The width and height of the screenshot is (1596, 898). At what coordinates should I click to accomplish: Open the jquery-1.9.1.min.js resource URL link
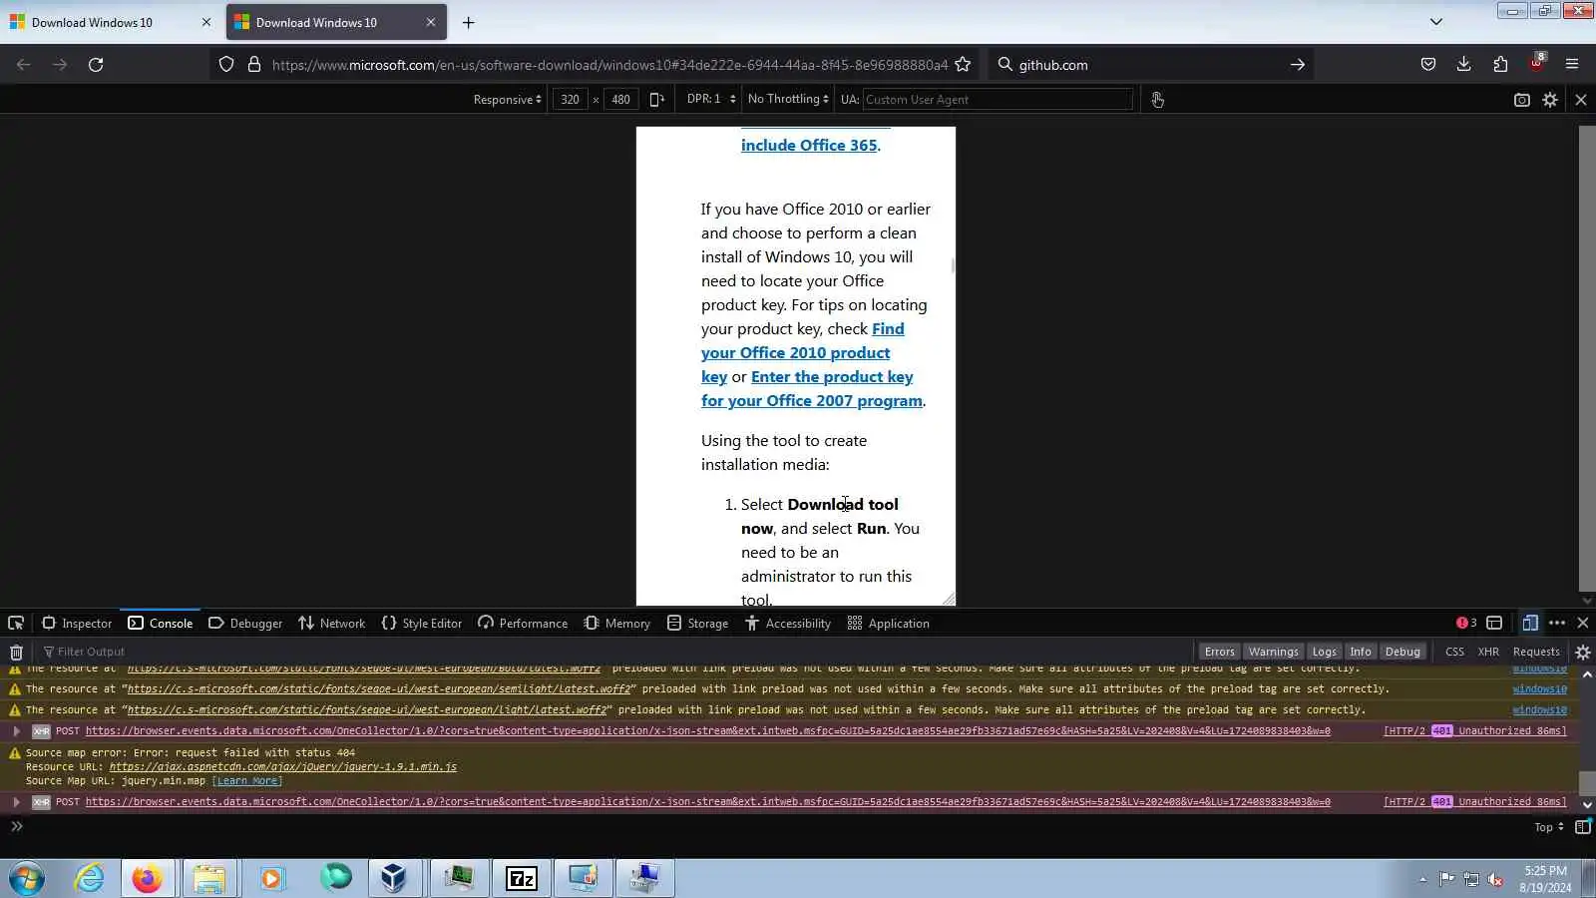click(x=283, y=767)
